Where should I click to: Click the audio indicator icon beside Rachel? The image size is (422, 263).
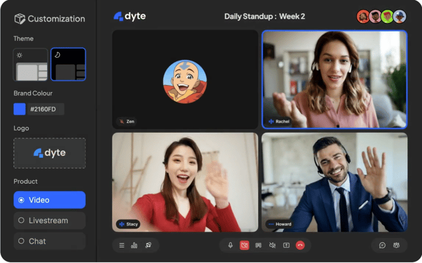click(x=271, y=122)
